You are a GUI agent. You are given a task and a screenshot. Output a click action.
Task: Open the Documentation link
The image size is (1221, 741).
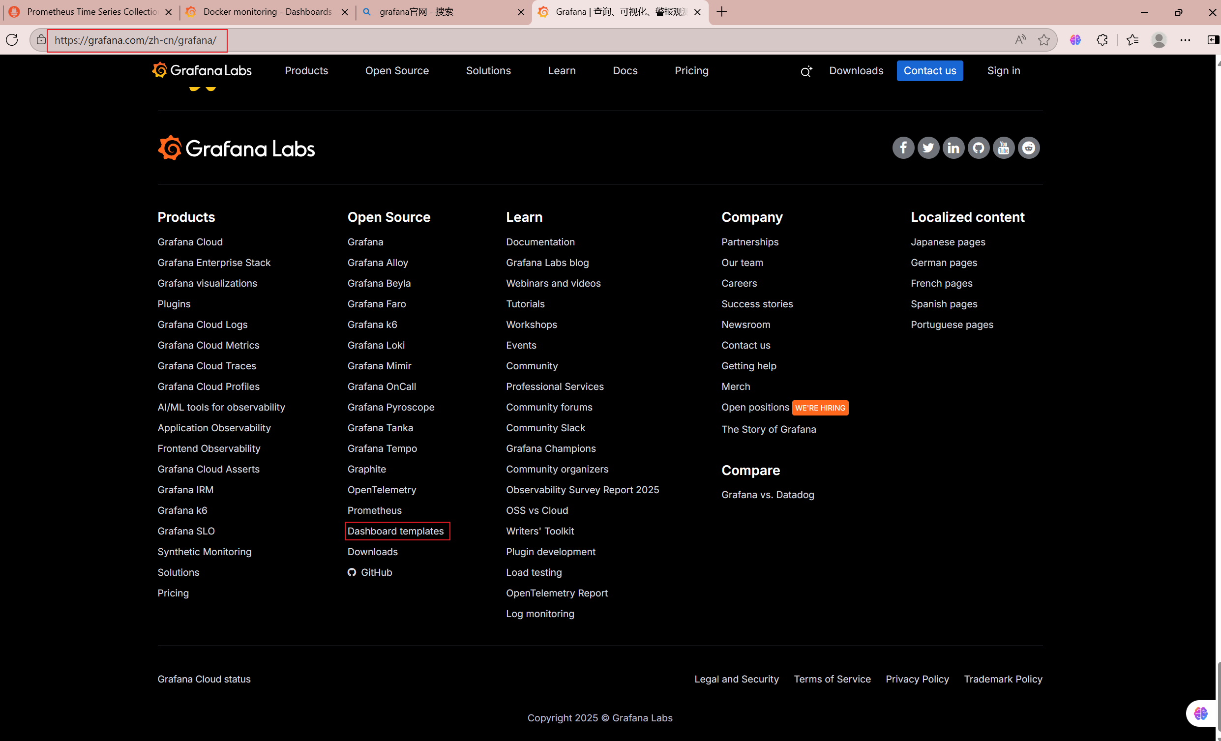coord(540,242)
